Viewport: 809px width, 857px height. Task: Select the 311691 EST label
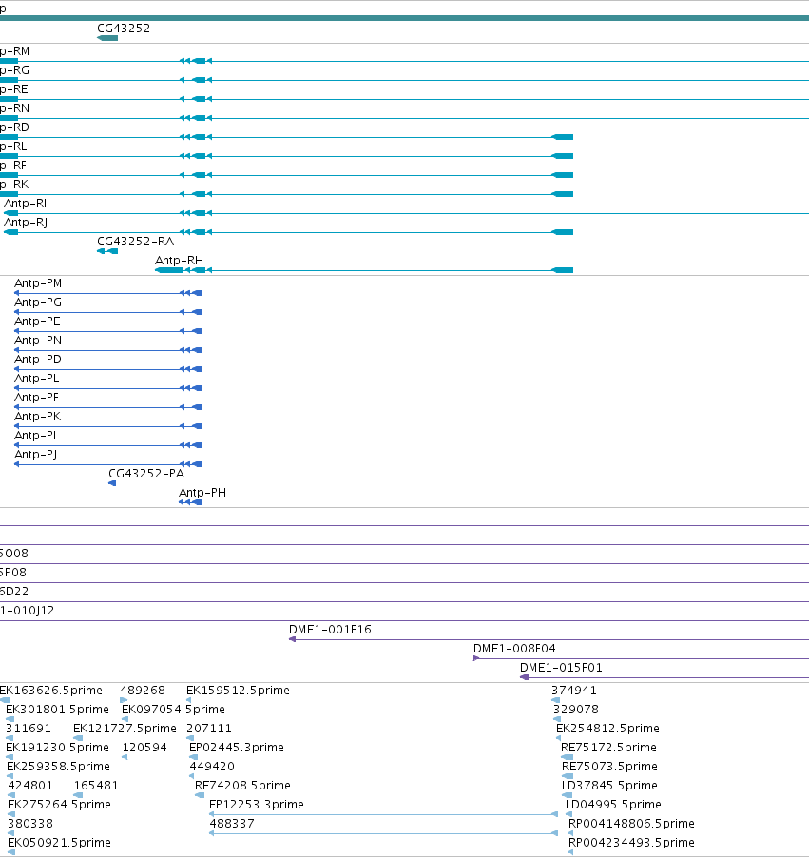point(29,729)
